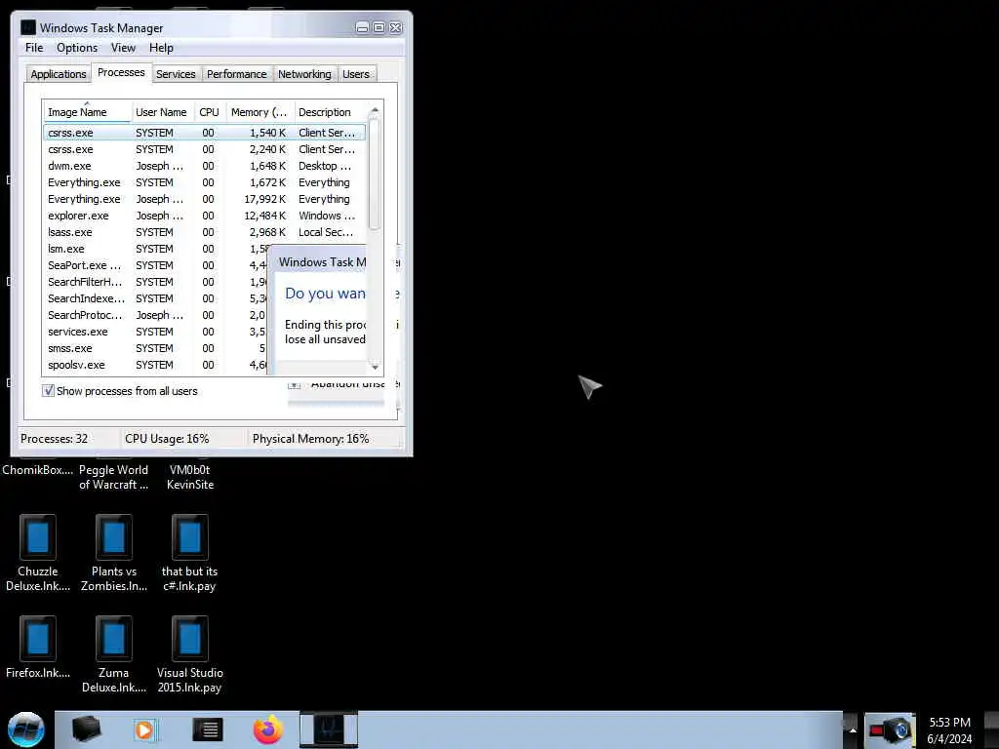This screenshot has height=749, width=999.
Task: Select Peggle World of Warcraft desktop label
Action: pos(113,477)
